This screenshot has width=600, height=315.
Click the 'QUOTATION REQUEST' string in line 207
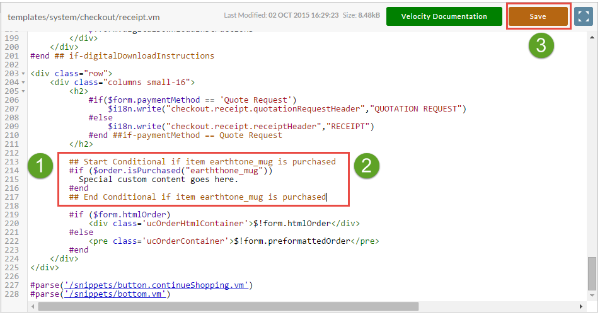pos(415,109)
